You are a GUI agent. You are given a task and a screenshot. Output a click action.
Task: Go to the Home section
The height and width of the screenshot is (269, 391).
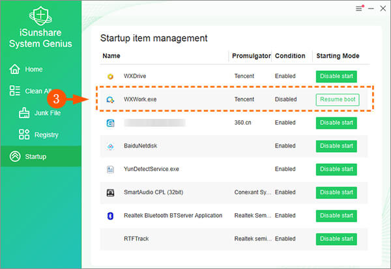(34, 69)
